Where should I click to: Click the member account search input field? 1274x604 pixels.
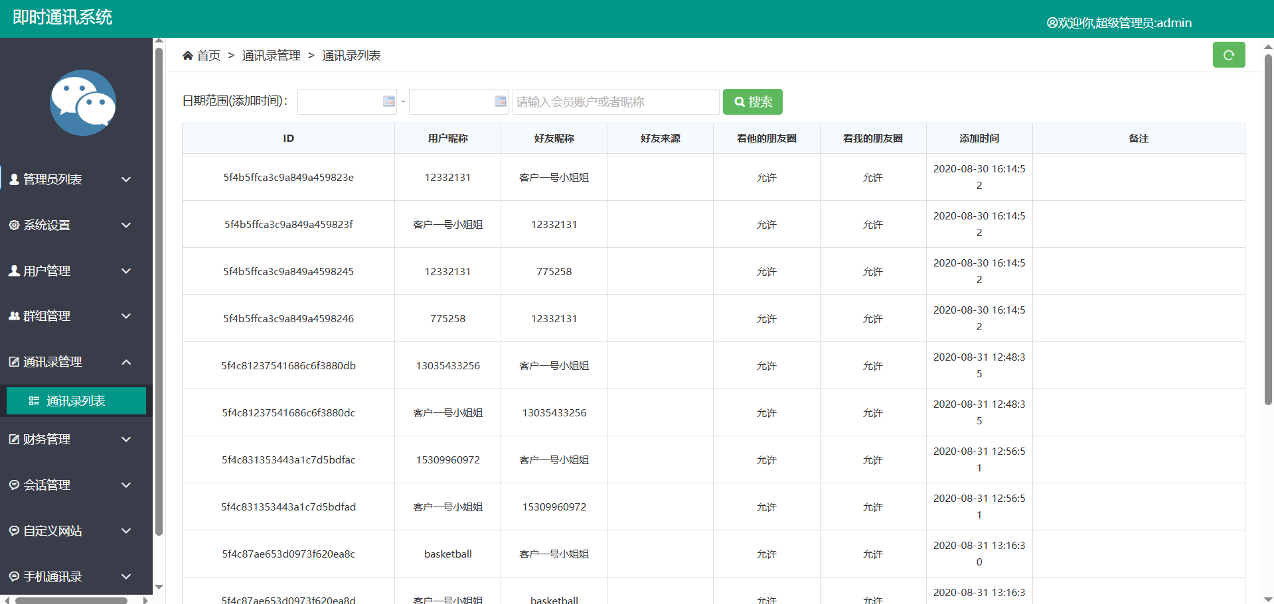[x=615, y=102]
